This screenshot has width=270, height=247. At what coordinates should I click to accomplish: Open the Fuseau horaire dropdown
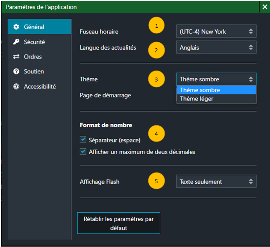(x=216, y=31)
